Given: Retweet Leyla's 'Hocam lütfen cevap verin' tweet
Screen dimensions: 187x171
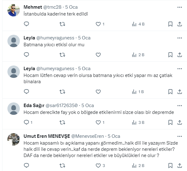Looking at the screenshot, I should pyautogui.click(x=62, y=92).
